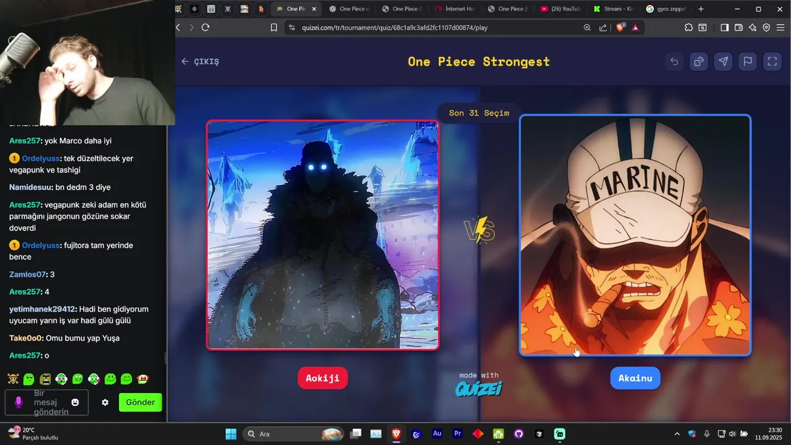Click the ÇIKIŞ exit link

(200, 61)
